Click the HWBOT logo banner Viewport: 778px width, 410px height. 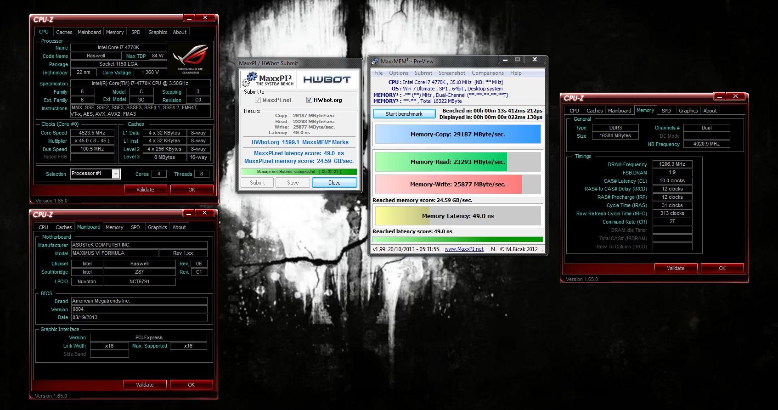click(327, 79)
